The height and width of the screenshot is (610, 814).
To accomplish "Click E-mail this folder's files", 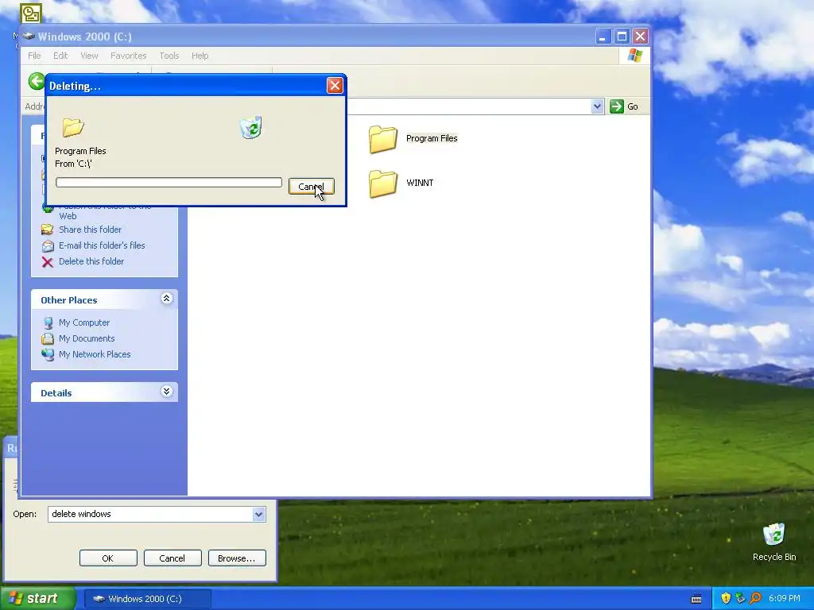I will [102, 245].
